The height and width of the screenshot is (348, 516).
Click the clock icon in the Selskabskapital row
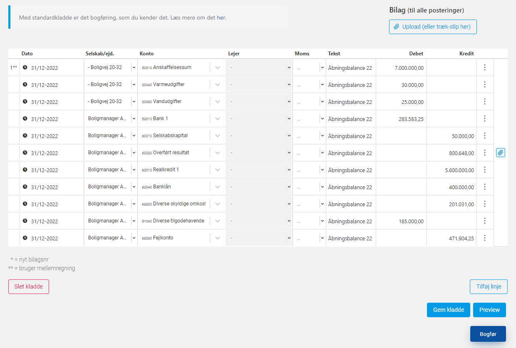click(25, 136)
